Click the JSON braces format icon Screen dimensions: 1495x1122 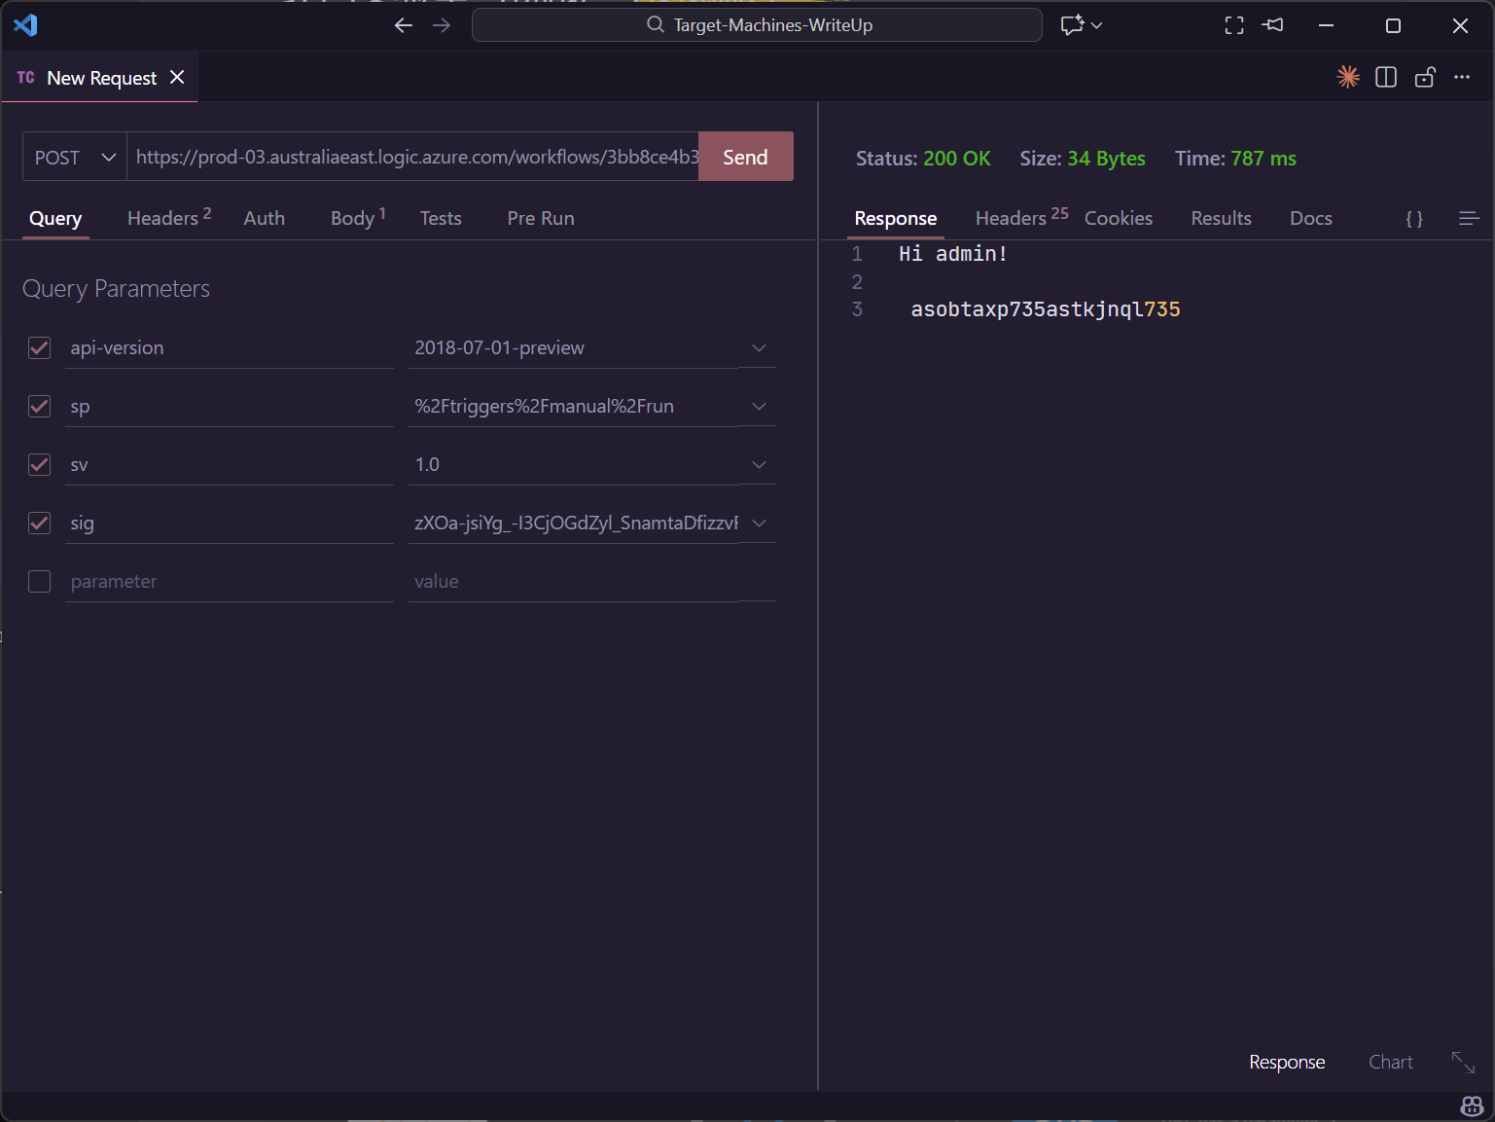pyautogui.click(x=1414, y=219)
